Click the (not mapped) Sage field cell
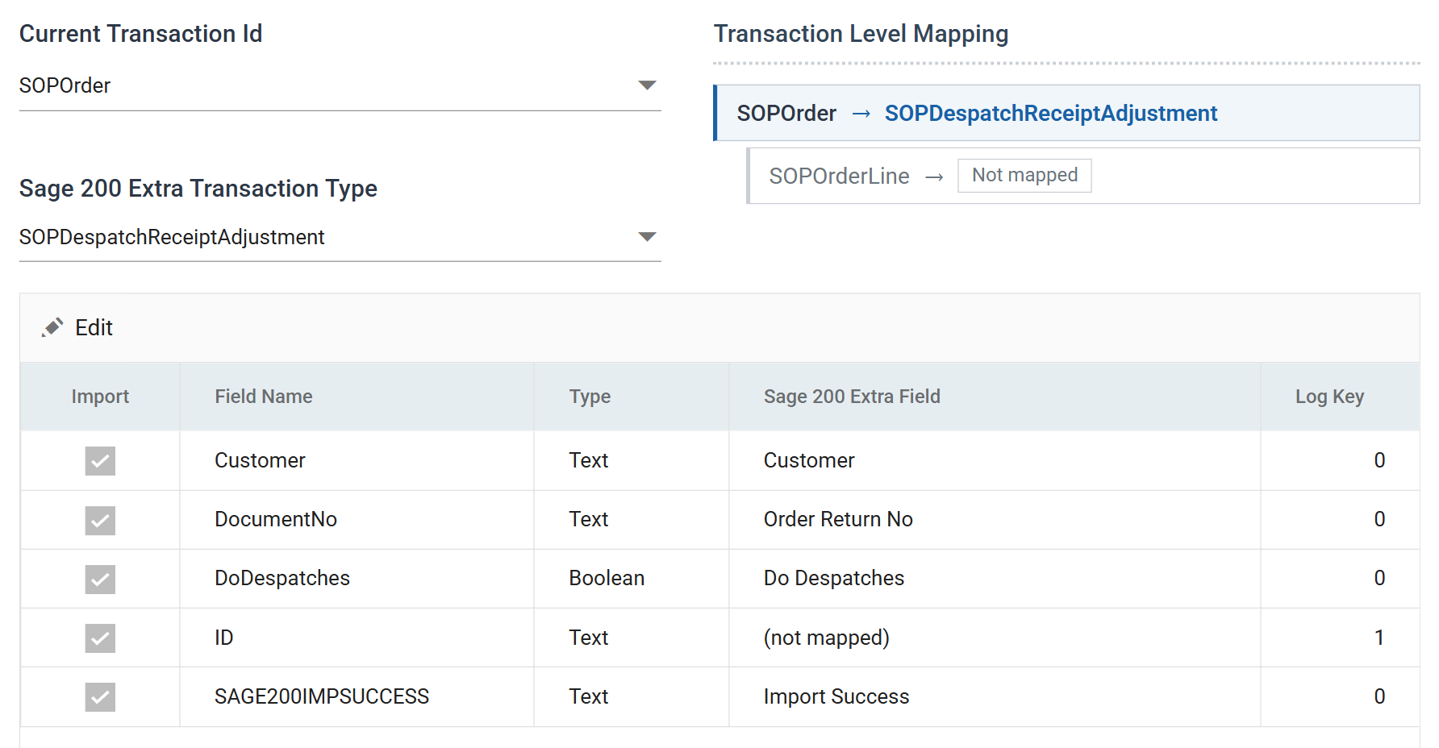The width and height of the screenshot is (1439, 748). [995, 638]
